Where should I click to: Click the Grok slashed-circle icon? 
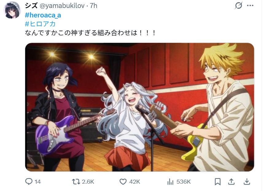point(238,6)
